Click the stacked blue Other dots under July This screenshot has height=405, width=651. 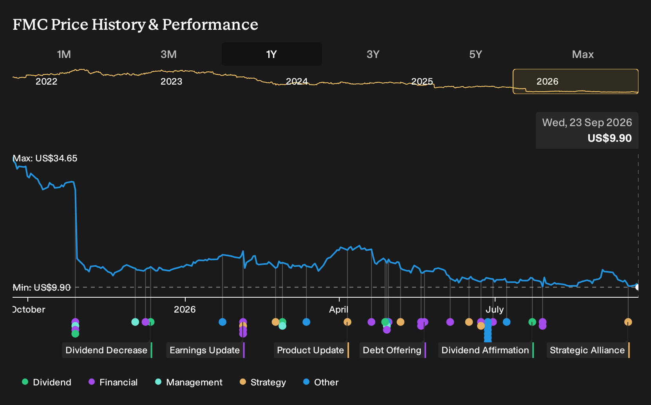coord(488,331)
